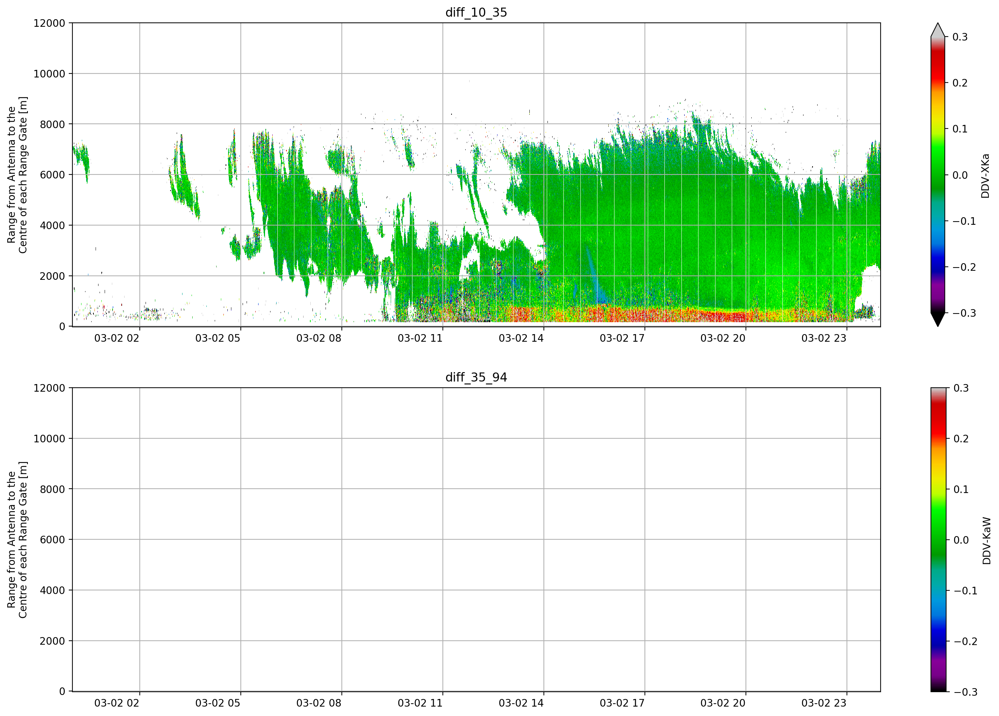Click the "0.0" tick on DDV-KaW colorbar
The width and height of the screenshot is (999, 716).
961,540
